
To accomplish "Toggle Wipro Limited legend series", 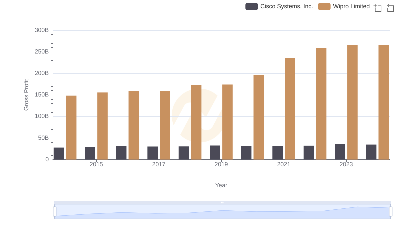I will [344, 6].
